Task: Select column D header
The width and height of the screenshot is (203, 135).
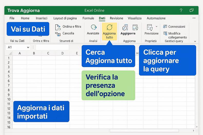Action: tap(62, 53)
